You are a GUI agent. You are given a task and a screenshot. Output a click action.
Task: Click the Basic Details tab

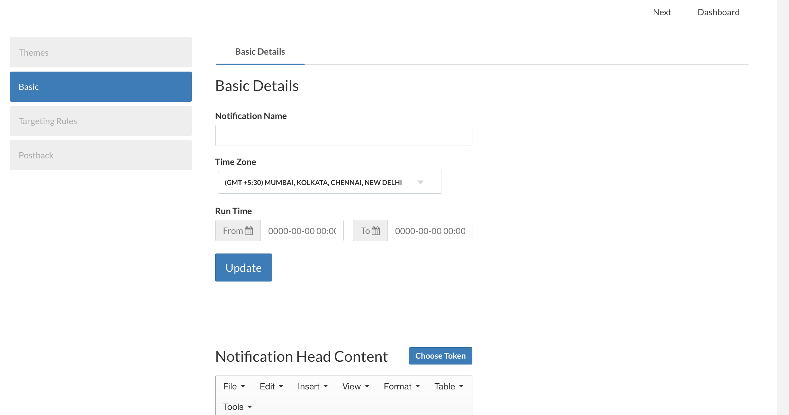coord(260,52)
